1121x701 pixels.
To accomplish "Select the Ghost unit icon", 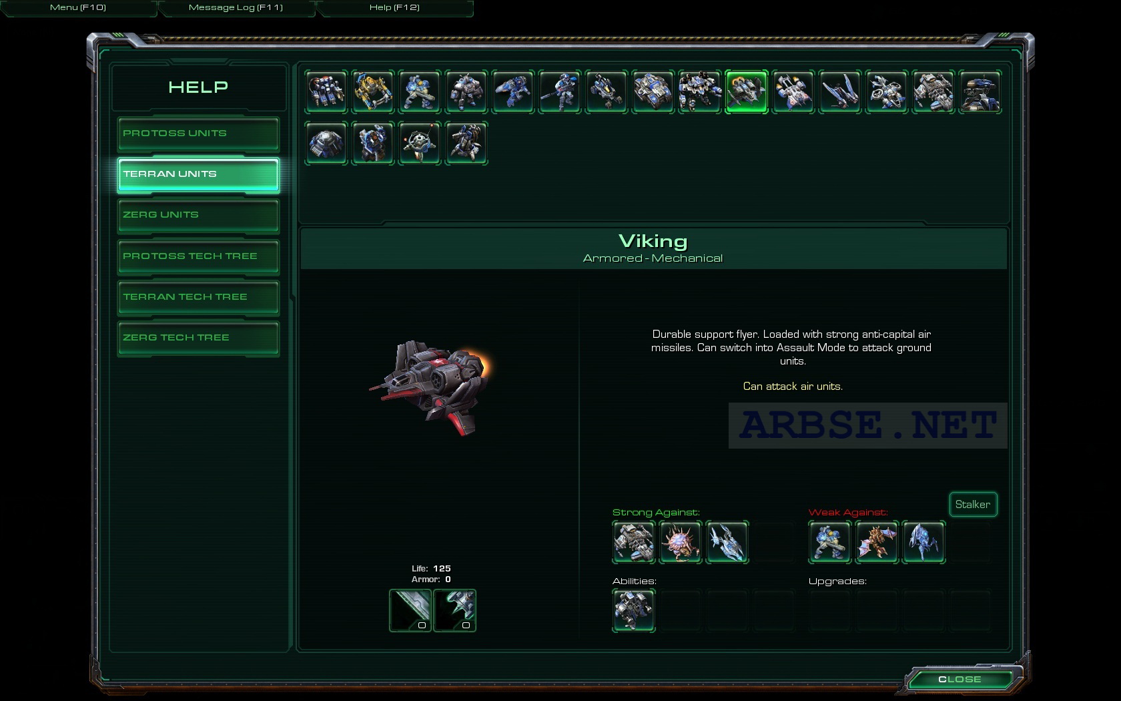I will pos(560,91).
